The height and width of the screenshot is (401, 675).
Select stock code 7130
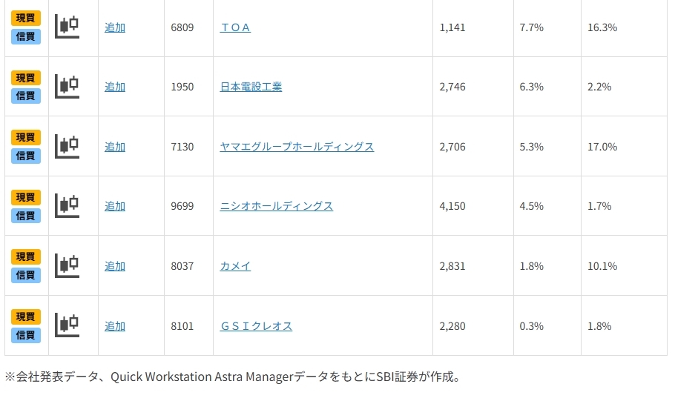[182, 147]
